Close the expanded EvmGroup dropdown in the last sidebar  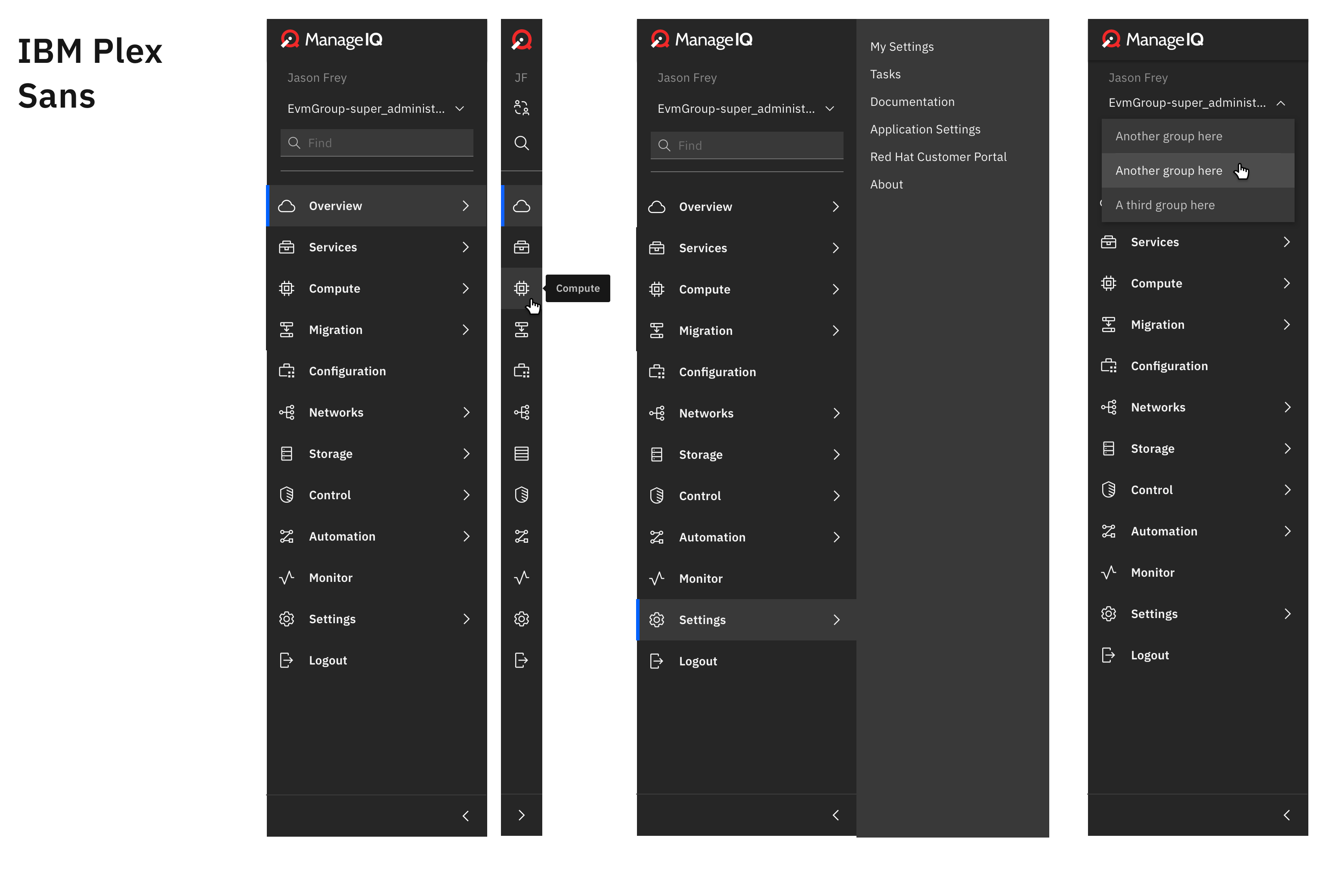pos(1197,103)
